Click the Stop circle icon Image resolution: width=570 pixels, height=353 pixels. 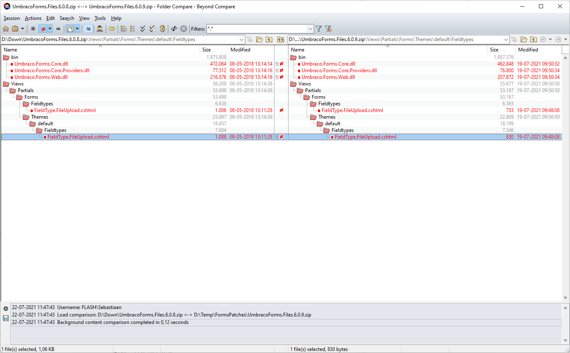(184, 29)
